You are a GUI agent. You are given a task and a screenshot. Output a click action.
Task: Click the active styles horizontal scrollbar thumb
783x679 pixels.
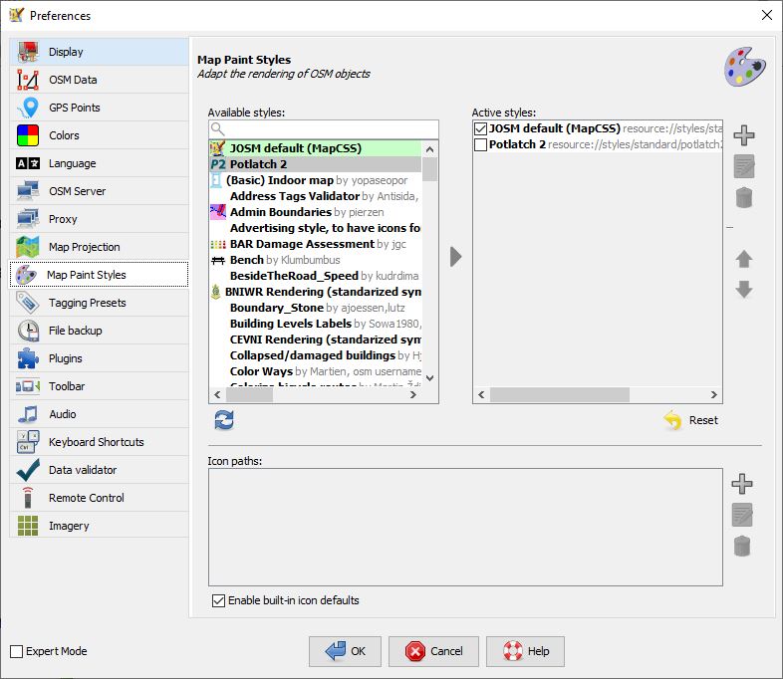[560, 394]
